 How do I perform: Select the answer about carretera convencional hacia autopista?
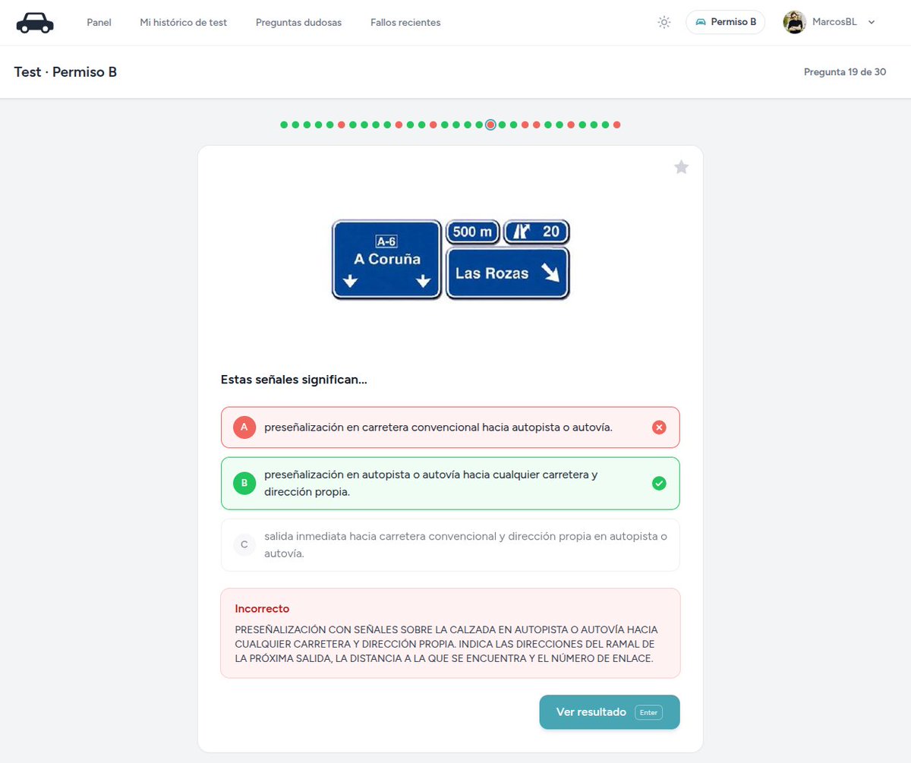450,427
